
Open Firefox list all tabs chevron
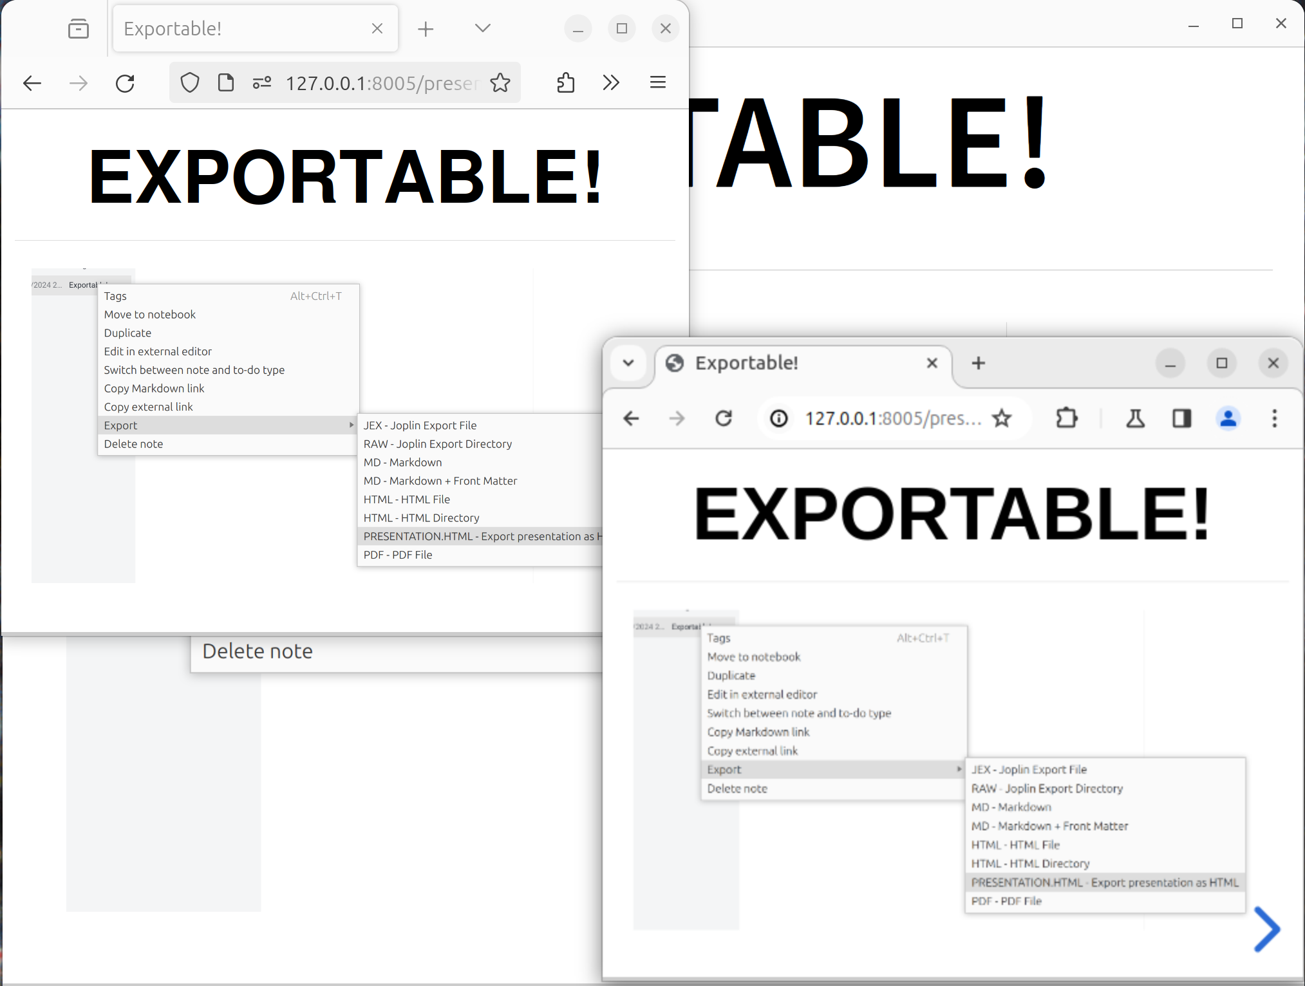tap(482, 28)
